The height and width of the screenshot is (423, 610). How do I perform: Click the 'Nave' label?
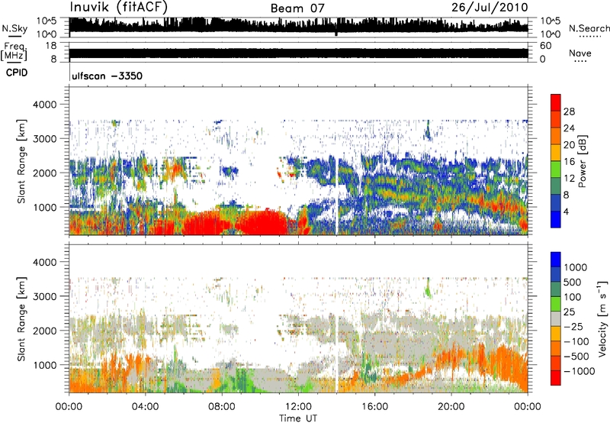pos(579,53)
